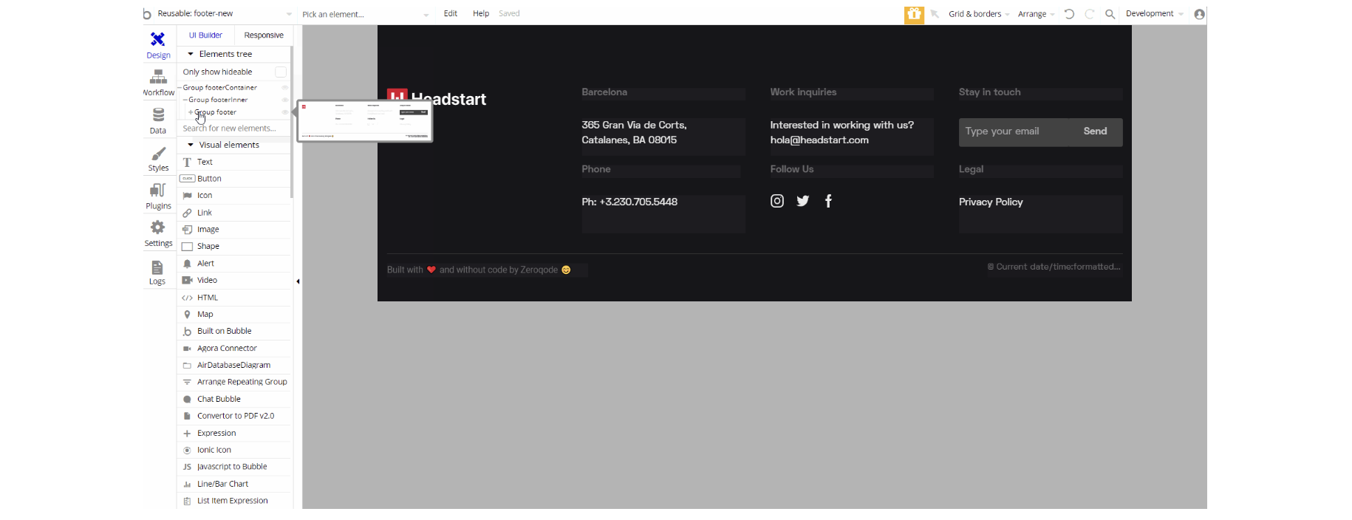
Task: Open the Workflow section
Action: (x=158, y=83)
